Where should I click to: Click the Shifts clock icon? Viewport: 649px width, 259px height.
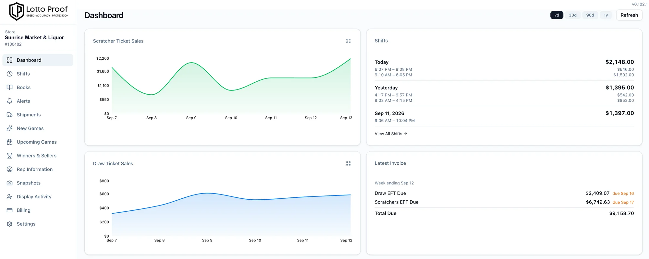(x=10, y=74)
